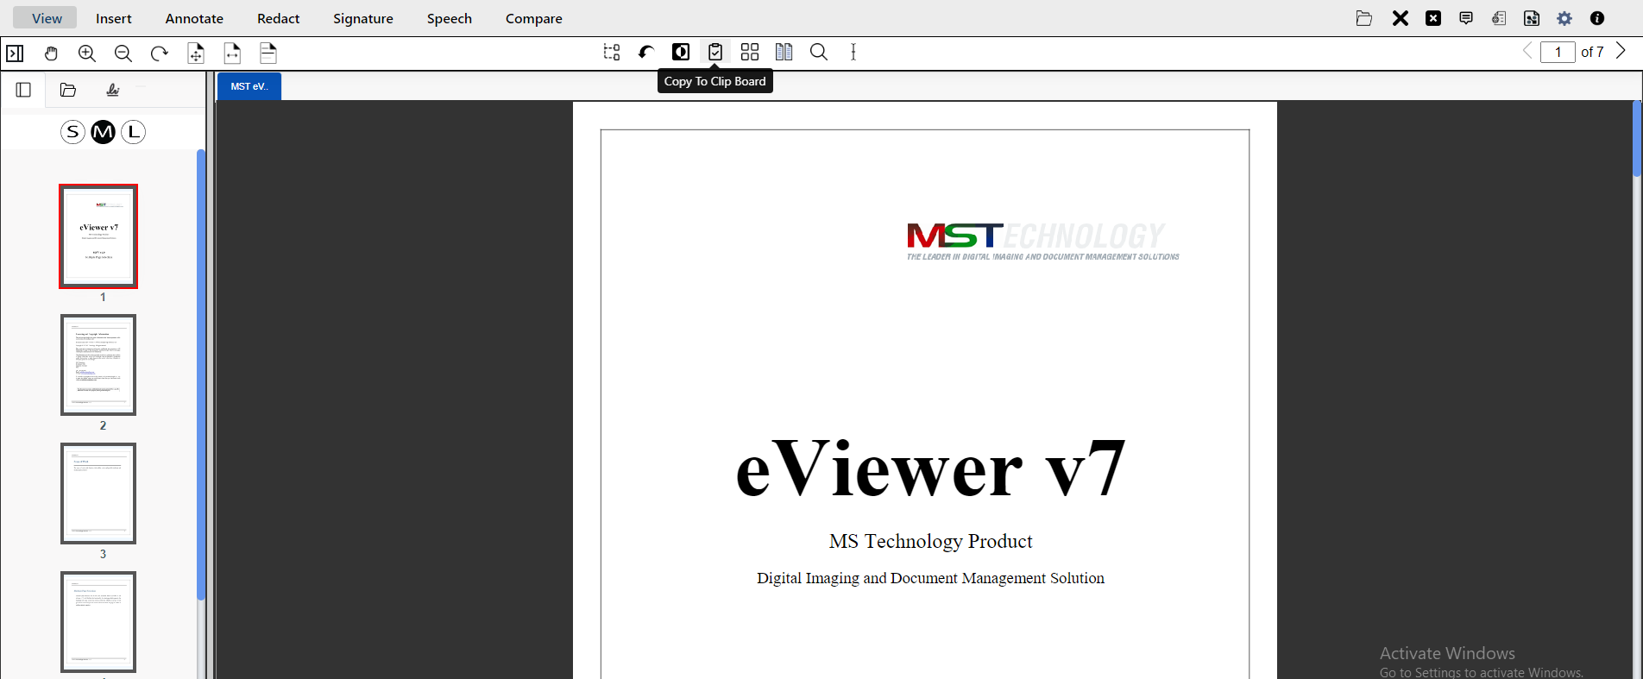Select the text cursor tool

tap(853, 53)
